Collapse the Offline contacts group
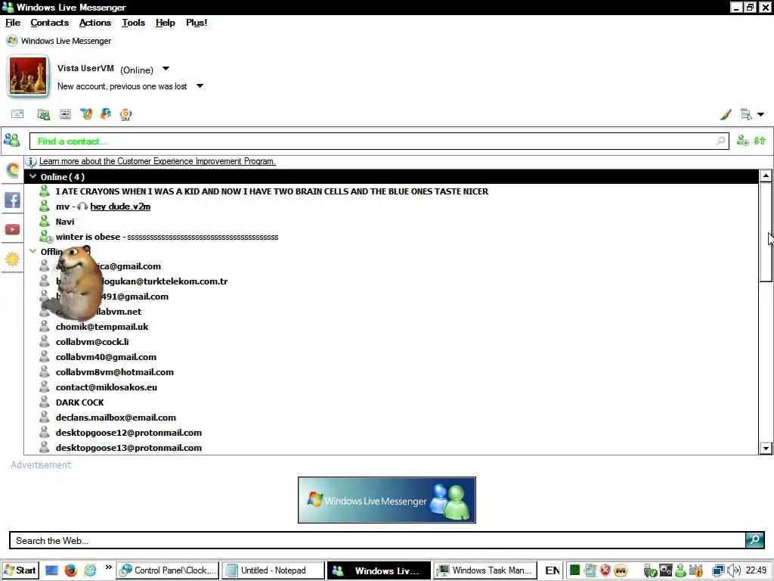This screenshot has height=581, width=774. [33, 251]
